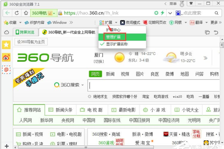This screenshot has height=149, width=224.
Task: Expand weather forecast double chevron
Action: [205, 58]
